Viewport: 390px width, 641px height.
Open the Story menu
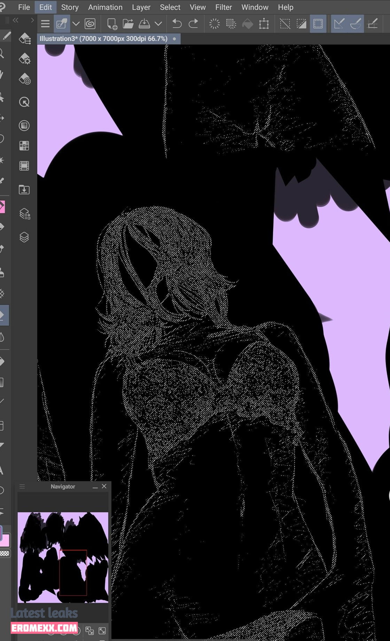(70, 7)
